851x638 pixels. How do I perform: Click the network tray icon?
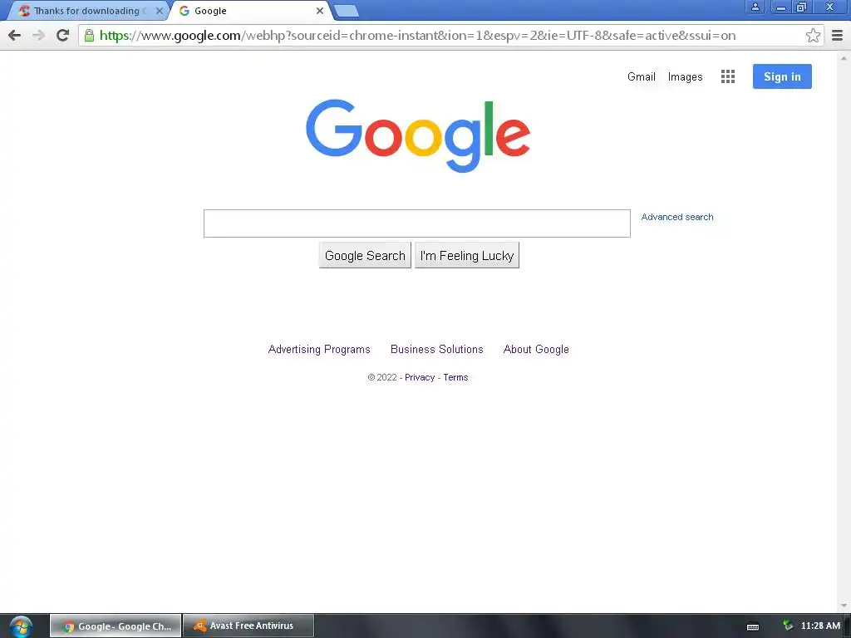pyautogui.click(x=788, y=626)
